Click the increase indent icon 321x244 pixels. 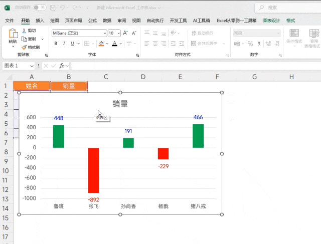[x=182, y=44]
